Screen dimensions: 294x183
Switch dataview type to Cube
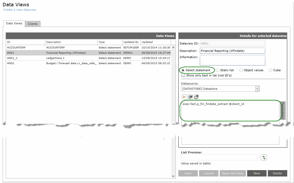tap(270, 70)
